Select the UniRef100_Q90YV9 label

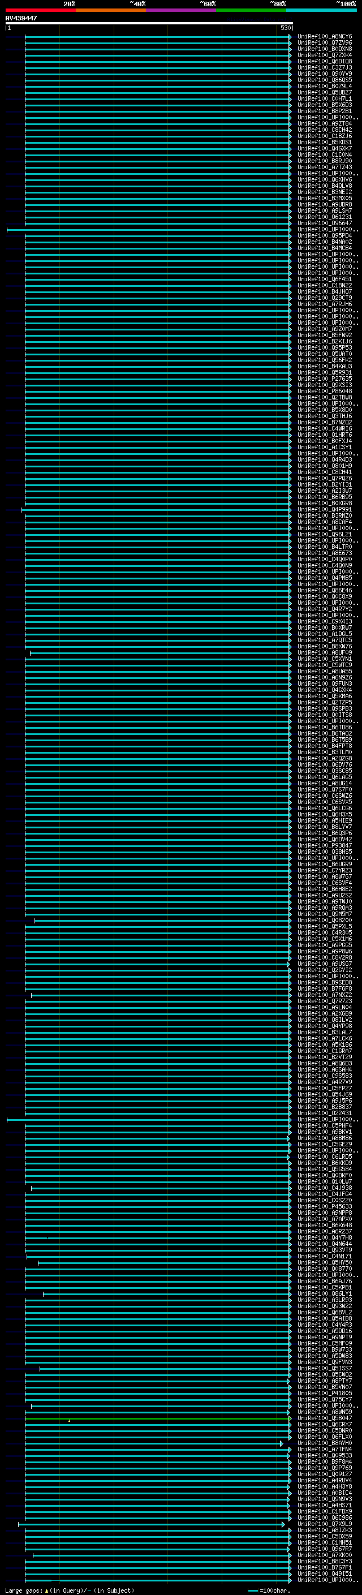point(325,74)
